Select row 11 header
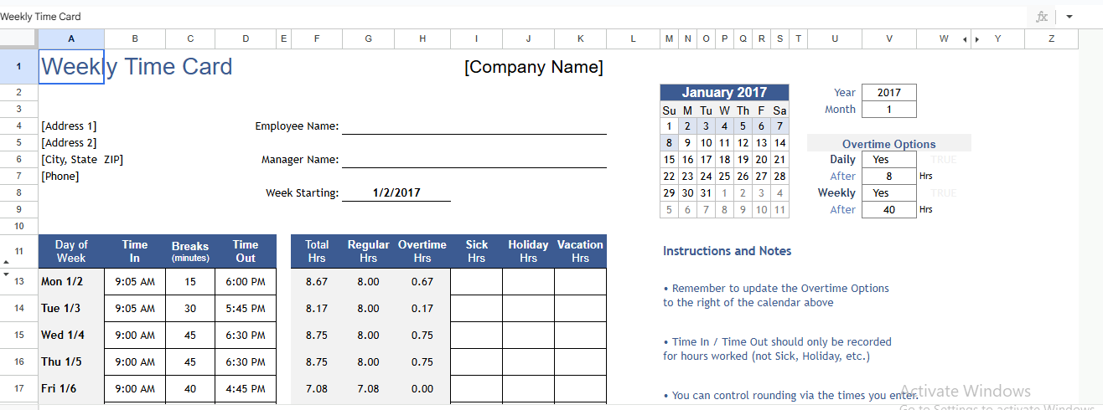1103x410 pixels. [18, 251]
